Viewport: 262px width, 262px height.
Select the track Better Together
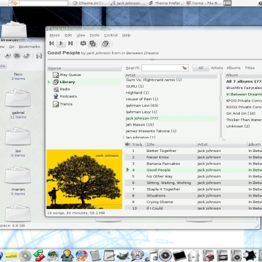(x=161, y=151)
